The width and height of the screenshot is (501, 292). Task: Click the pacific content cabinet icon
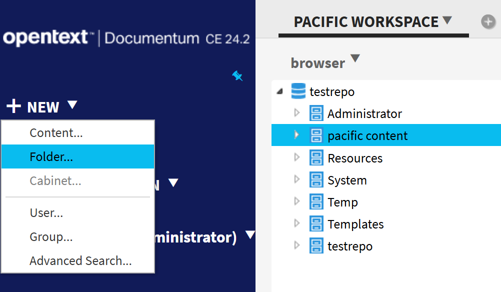click(316, 135)
